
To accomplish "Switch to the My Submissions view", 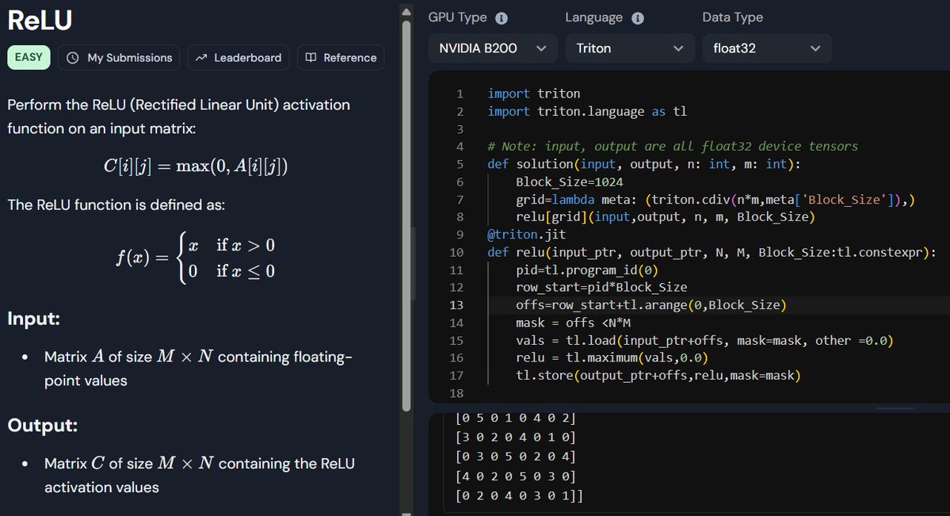I will (119, 57).
